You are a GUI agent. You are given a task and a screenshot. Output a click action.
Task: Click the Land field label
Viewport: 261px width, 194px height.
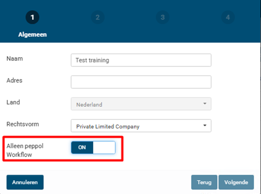tap(13, 102)
